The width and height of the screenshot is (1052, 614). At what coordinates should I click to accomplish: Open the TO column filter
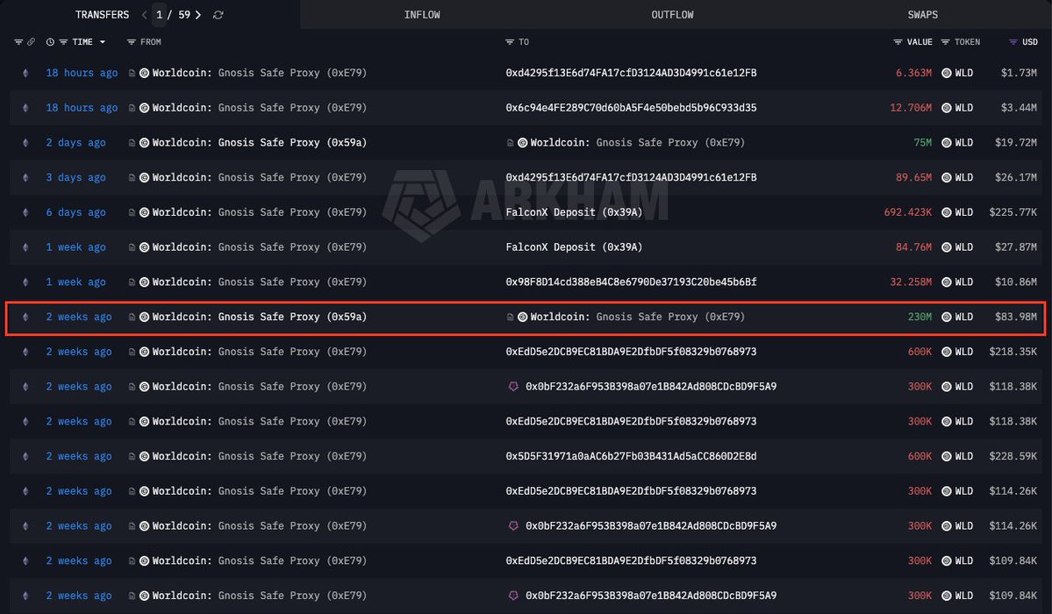(509, 41)
